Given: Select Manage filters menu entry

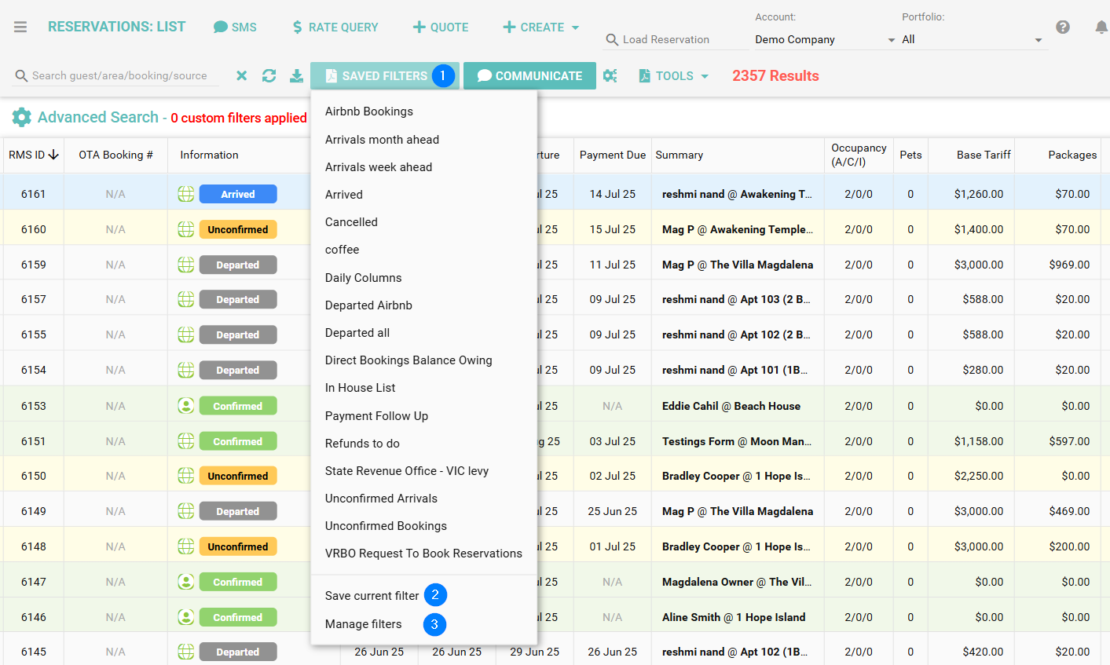Looking at the screenshot, I should 364,624.
